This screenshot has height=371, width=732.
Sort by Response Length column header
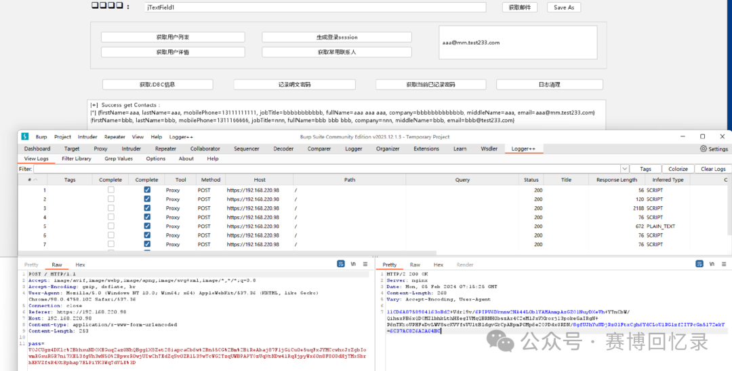pyautogui.click(x=616, y=180)
